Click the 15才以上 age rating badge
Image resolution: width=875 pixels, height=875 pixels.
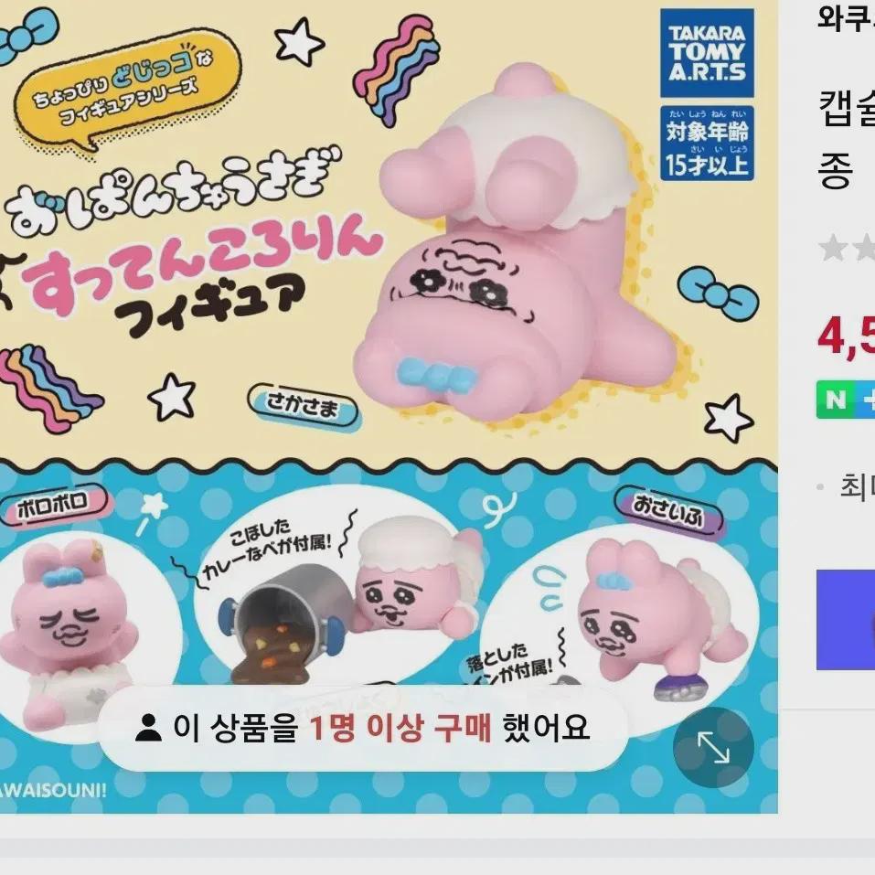[707, 143]
